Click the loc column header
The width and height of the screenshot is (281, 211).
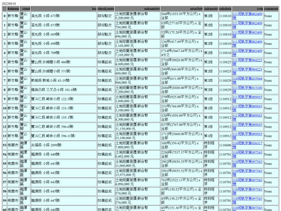tap(63, 9)
